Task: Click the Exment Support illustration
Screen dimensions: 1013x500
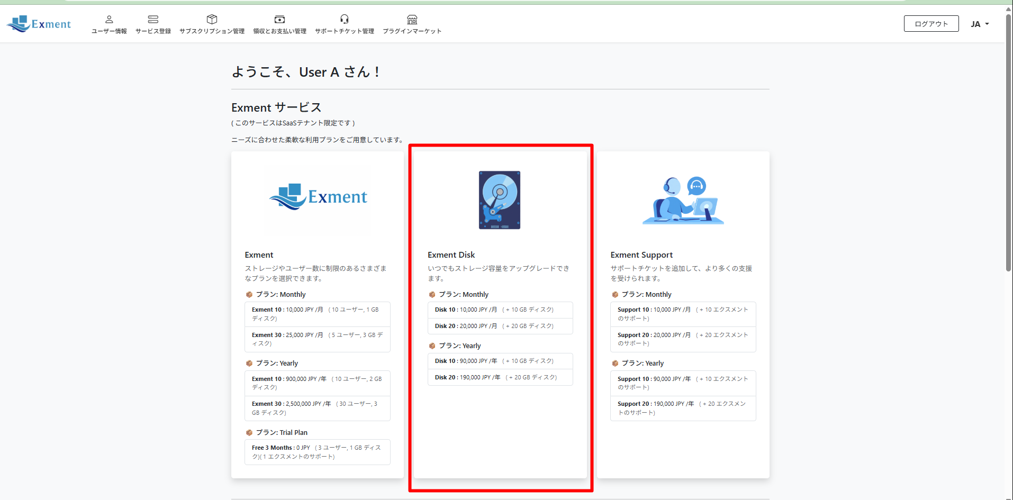Action: click(x=683, y=200)
